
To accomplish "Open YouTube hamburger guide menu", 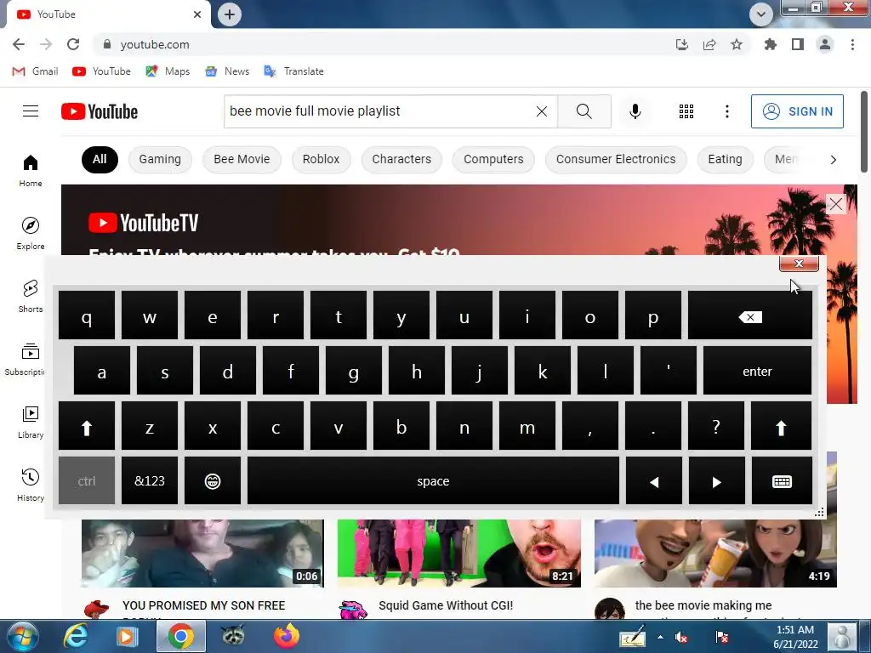I will [31, 111].
